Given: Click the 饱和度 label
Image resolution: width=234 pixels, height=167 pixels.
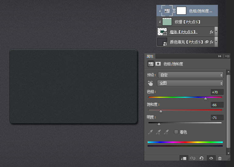Looking at the screenshot, I should 153,104.
